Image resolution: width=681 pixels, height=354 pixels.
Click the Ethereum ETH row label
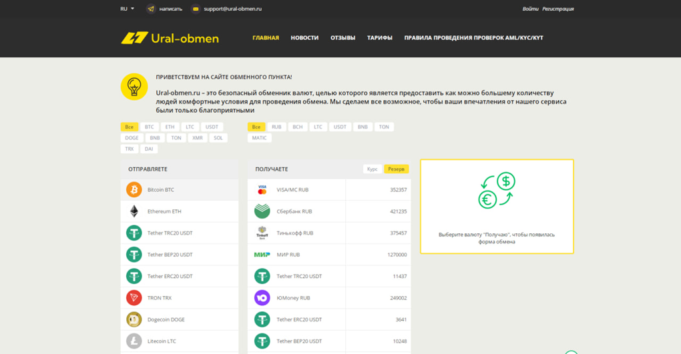pos(164,211)
